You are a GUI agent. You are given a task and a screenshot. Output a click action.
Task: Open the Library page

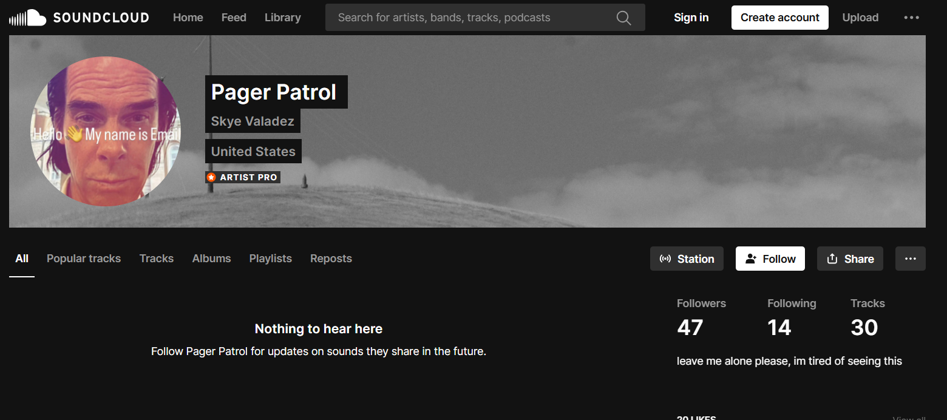pos(283,18)
